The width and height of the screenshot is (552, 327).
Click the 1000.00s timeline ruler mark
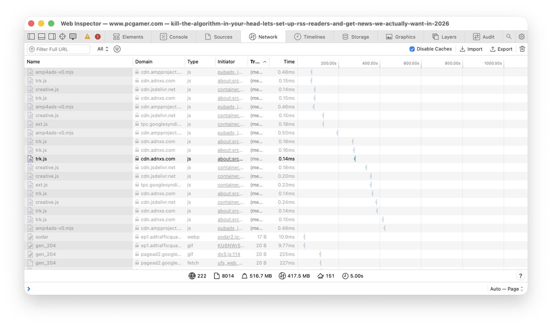tap(493, 63)
